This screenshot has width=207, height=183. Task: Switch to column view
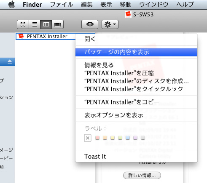[x=46, y=24]
